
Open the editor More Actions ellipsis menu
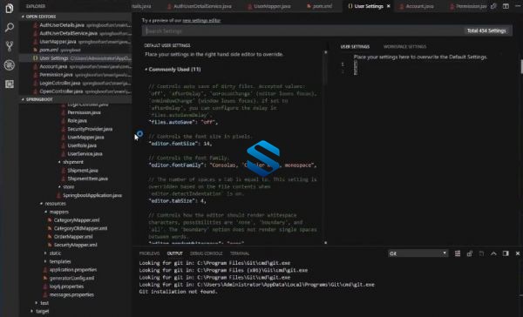point(518,6)
